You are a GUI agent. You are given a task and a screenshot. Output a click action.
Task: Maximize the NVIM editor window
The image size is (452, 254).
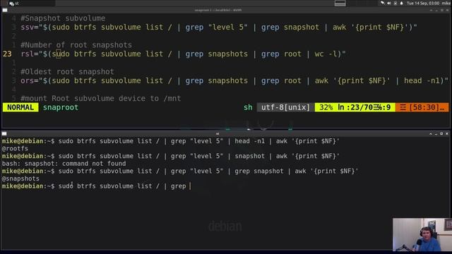pyautogui.click(x=442, y=10)
